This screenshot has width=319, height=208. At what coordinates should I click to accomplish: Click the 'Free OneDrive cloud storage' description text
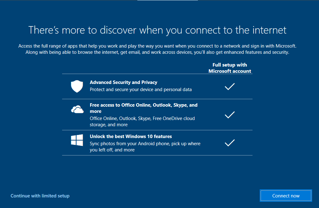[x=142, y=122]
